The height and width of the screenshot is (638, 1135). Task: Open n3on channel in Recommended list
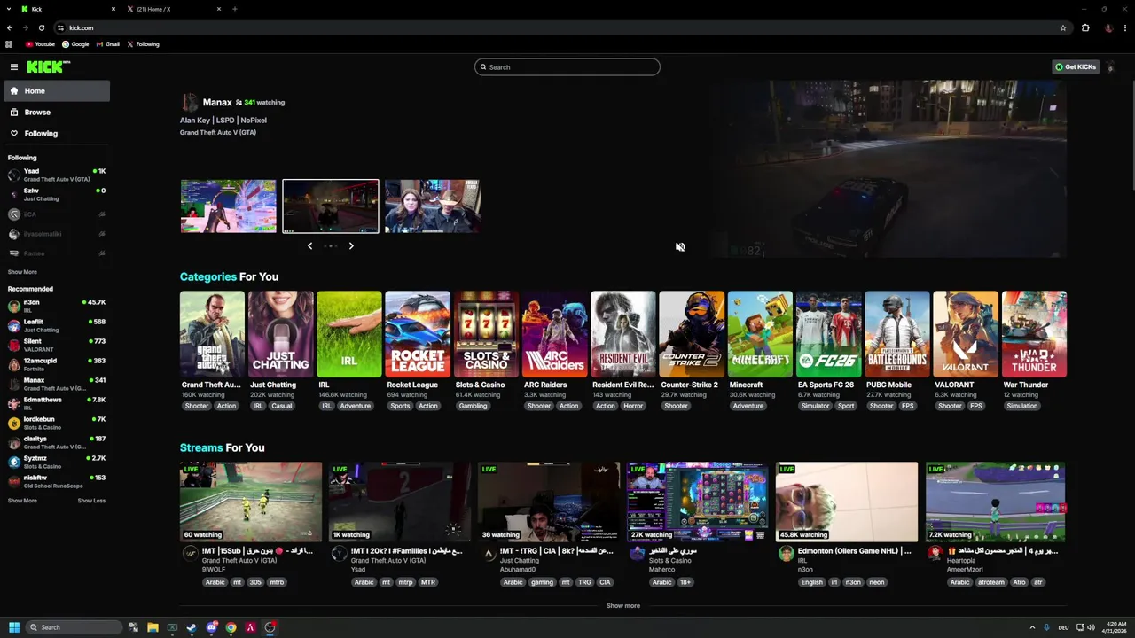tap(57, 306)
